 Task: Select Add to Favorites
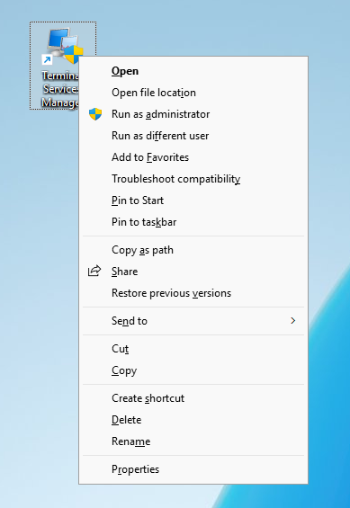193,157
